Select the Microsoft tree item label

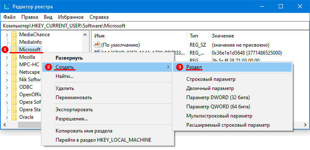[30, 50]
